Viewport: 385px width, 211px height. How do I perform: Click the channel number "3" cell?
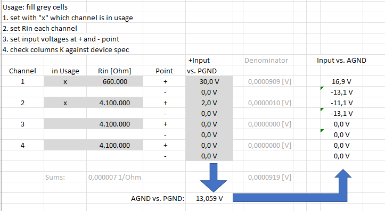click(22, 124)
